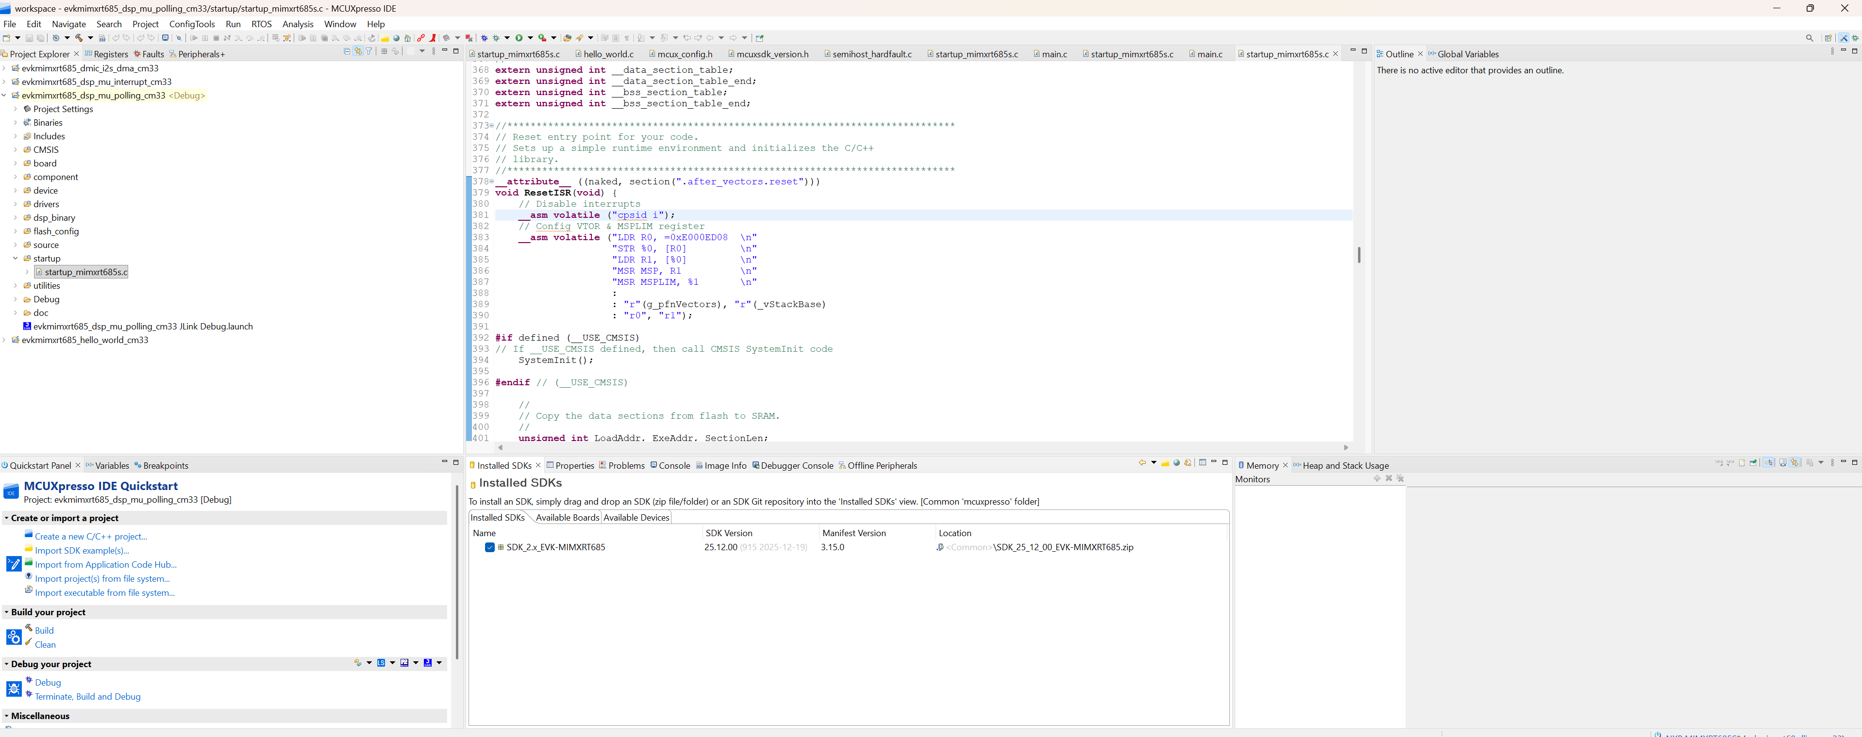The width and height of the screenshot is (1862, 737).
Task: Toggle Link with Editor in Project Explorer
Action: click(x=358, y=51)
